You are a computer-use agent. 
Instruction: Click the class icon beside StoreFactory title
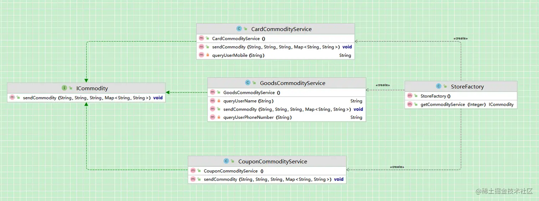pyautogui.click(x=439, y=86)
